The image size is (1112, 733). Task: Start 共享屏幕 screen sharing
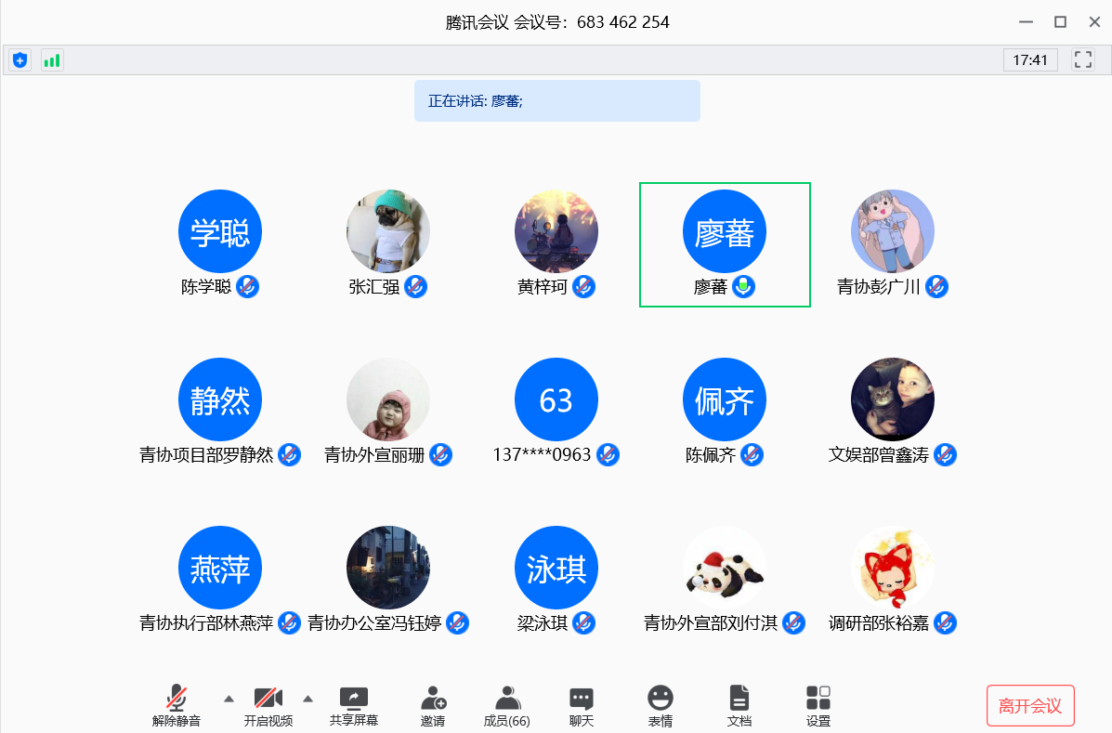[x=354, y=706]
